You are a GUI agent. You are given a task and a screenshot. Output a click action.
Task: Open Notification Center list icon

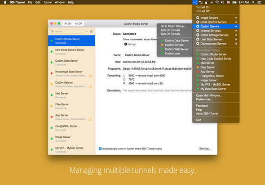pyautogui.click(x=259, y=2)
